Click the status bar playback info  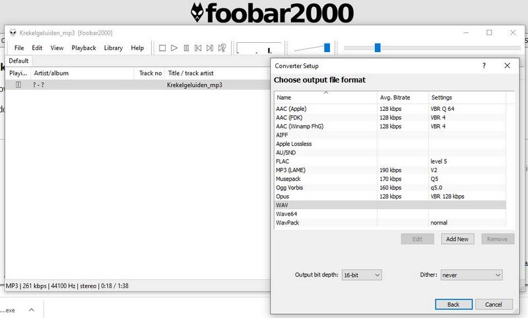pos(67,286)
